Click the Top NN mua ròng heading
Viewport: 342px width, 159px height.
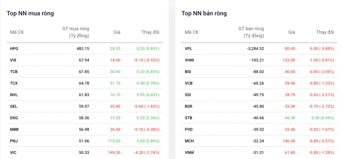click(x=30, y=13)
